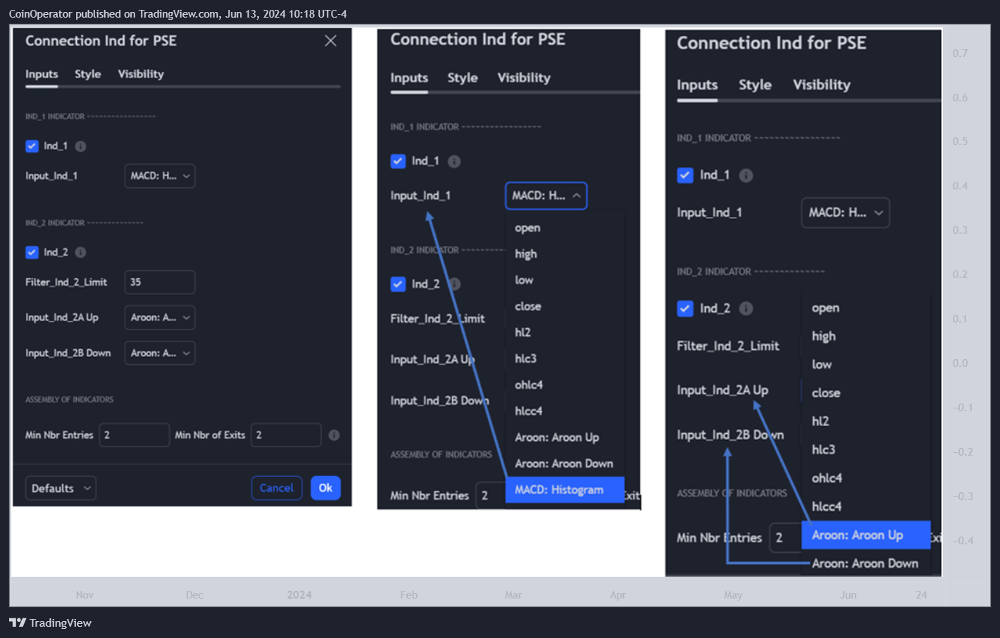The image size is (1000, 638).
Task: Toggle Ind_1 checkbox in right dialog
Action: [x=685, y=175]
